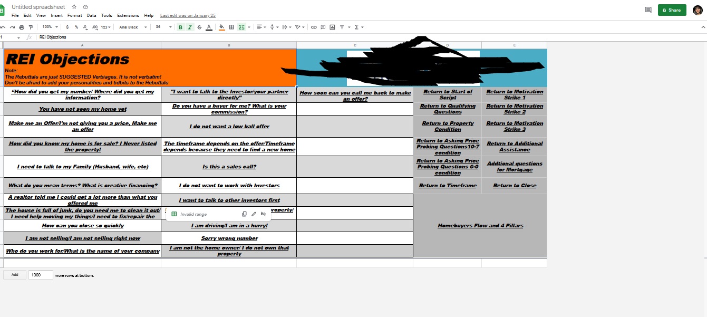Insert a comment via toolbar
This screenshot has width=707, height=317.
pos(323,27)
